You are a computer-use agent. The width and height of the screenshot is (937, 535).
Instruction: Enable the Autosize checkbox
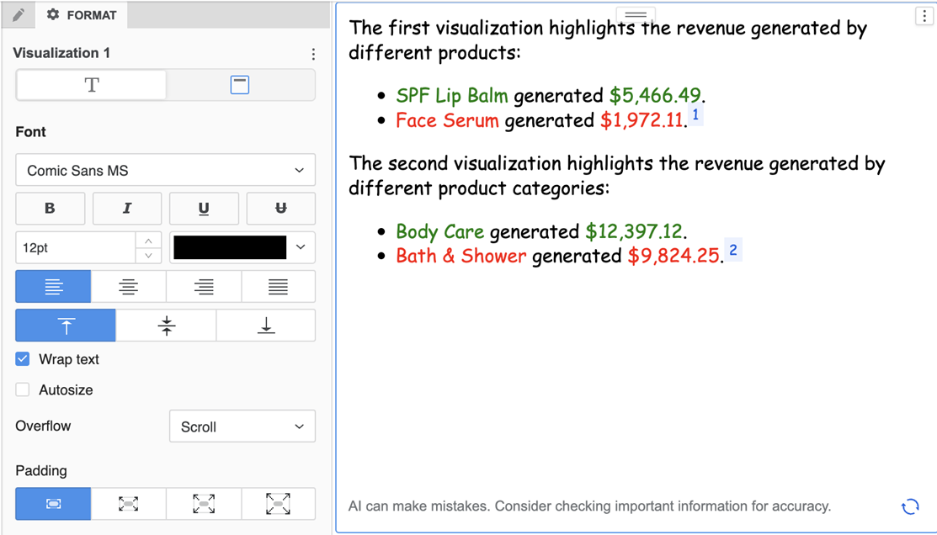click(x=23, y=390)
